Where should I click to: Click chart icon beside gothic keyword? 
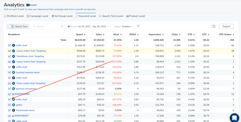pos(9,105)
